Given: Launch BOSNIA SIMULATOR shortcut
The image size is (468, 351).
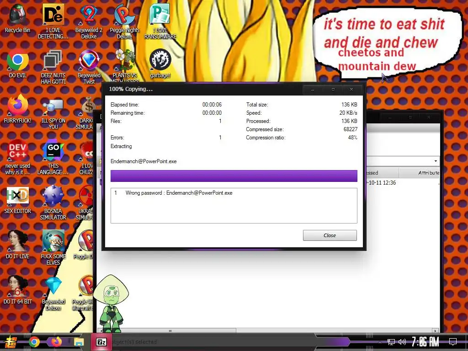Looking at the screenshot, I should click(x=53, y=202).
